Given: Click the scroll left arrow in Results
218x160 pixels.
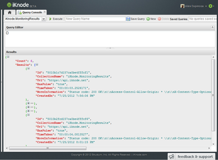Looking at the screenshot, I should click(7, 148).
